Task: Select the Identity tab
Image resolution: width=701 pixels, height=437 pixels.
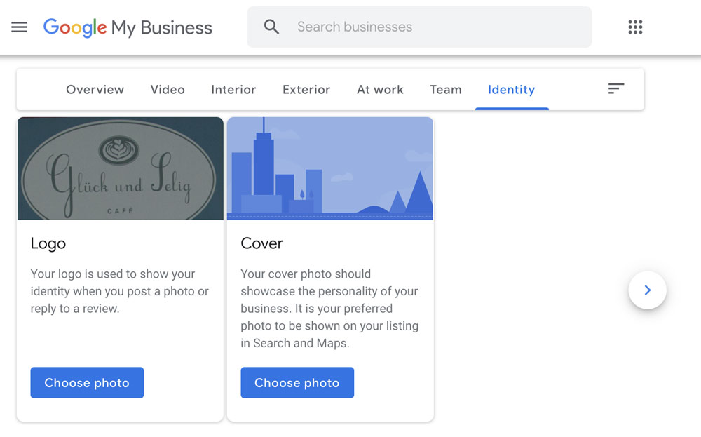Action: [512, 90]
